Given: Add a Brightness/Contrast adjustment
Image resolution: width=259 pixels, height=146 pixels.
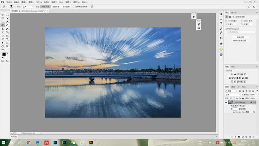Looking at the screenshot, I should coord(231,74).
